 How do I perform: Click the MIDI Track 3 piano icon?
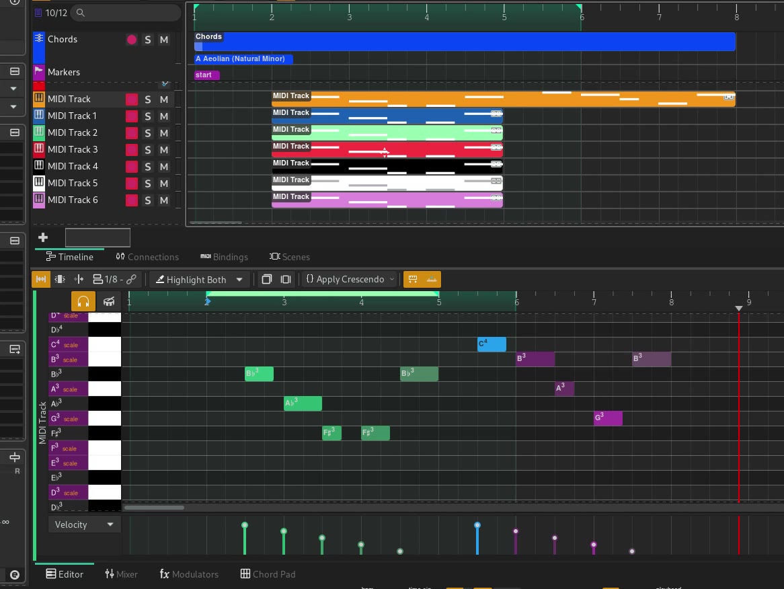(39, 149)
